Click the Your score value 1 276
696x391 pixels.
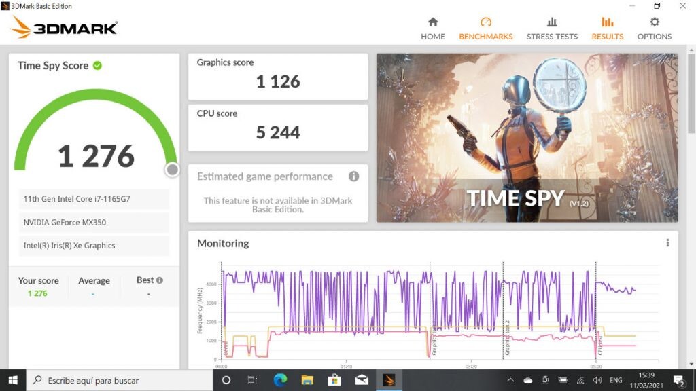point(37,293)
